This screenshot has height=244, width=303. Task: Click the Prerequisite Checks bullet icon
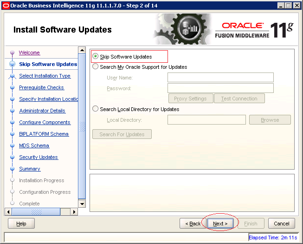tap(12, 87)
